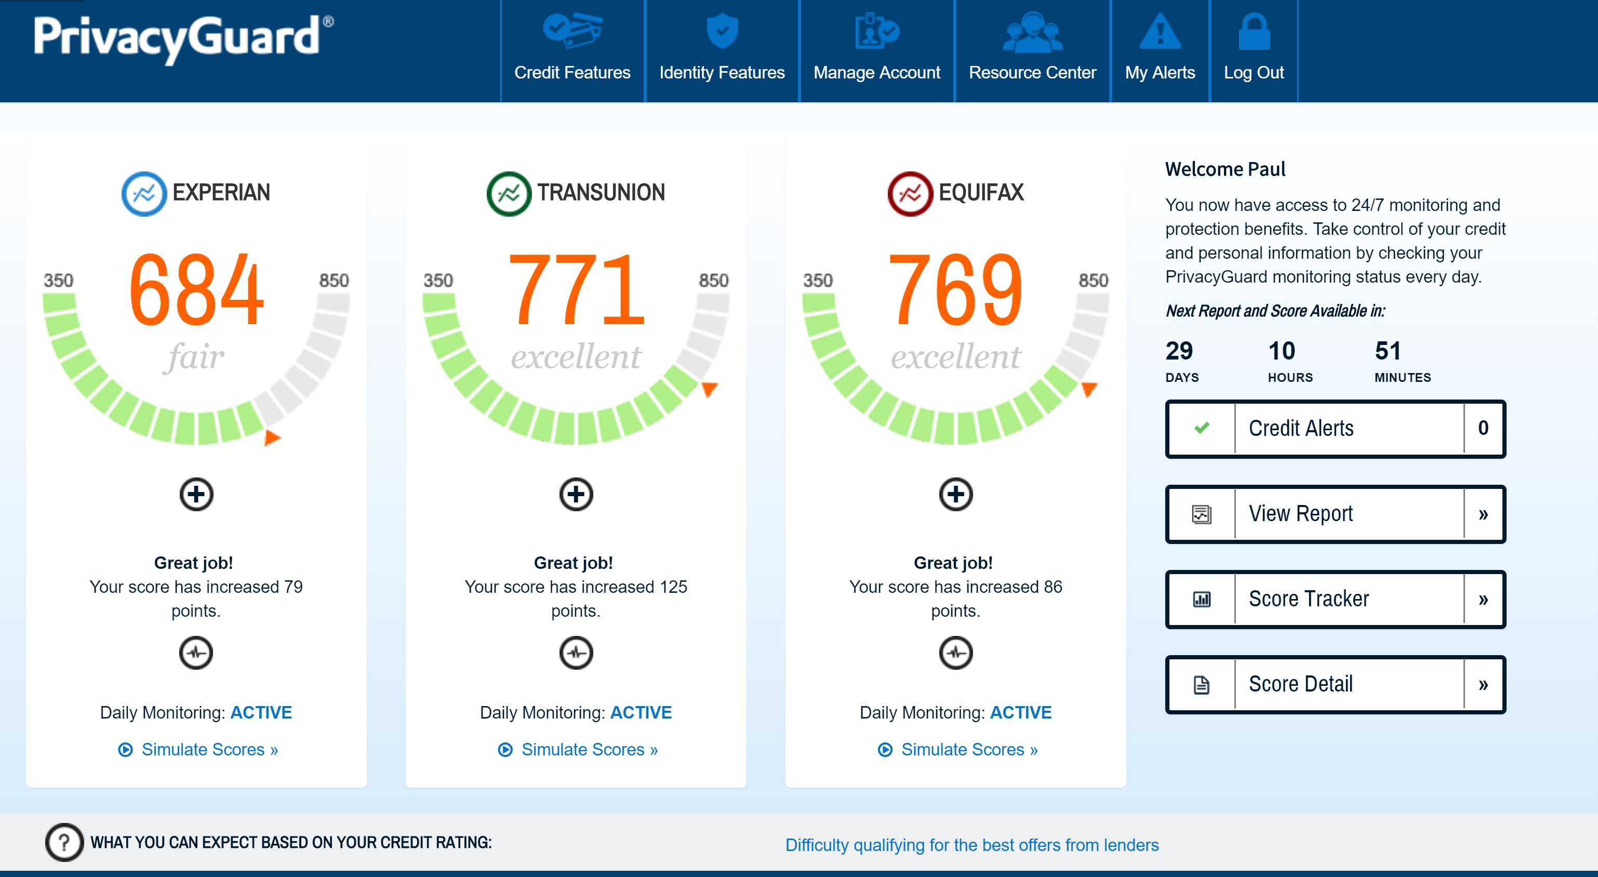The width and height of the screenshot is (1598, 877).
Task: Click the lender offers difficulty link
Action: (971, 845)
